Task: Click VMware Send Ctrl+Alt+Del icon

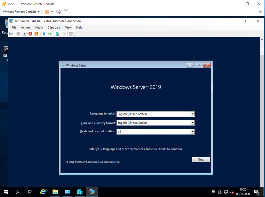Action: point(58,12)
